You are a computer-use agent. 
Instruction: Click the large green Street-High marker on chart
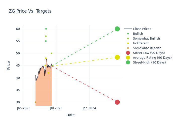click(117, 29)
